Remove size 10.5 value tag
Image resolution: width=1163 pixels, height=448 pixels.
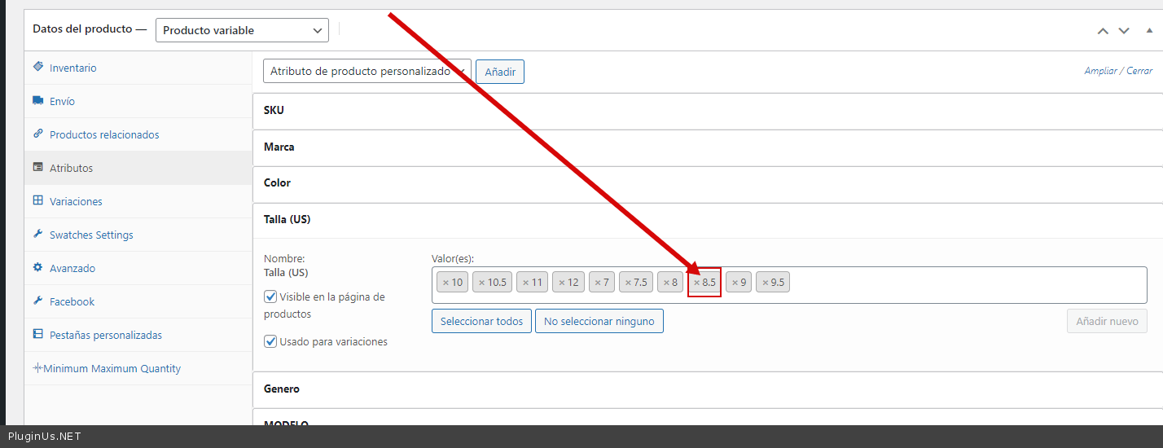point(481,283)
